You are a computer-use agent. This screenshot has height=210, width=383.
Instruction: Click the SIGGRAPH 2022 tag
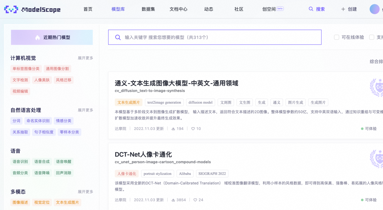(212, 174)
